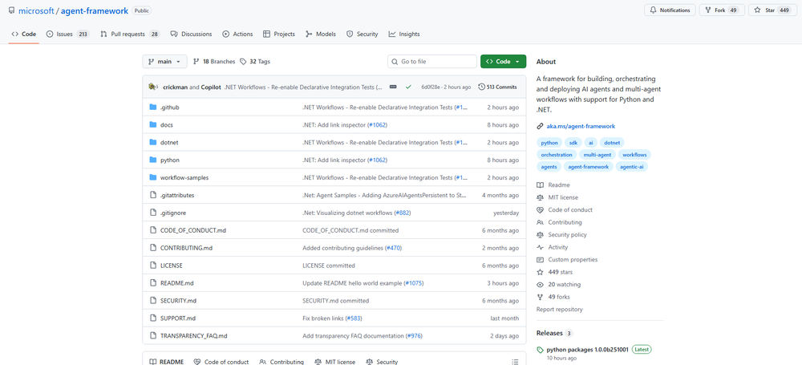Screen dimensions: 802x365
Task: Open the aka.ms/agent-framework link
Action: click(581, 126)
